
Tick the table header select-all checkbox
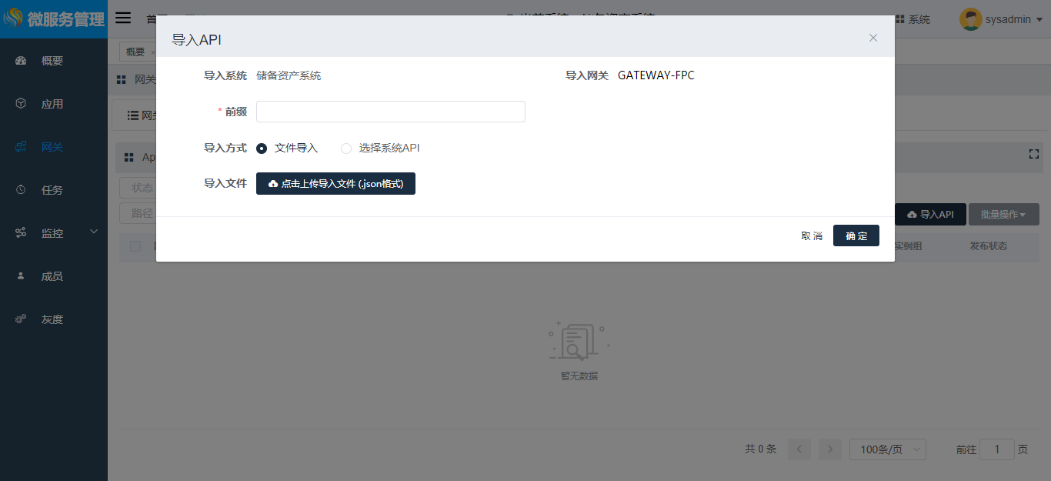135,246
